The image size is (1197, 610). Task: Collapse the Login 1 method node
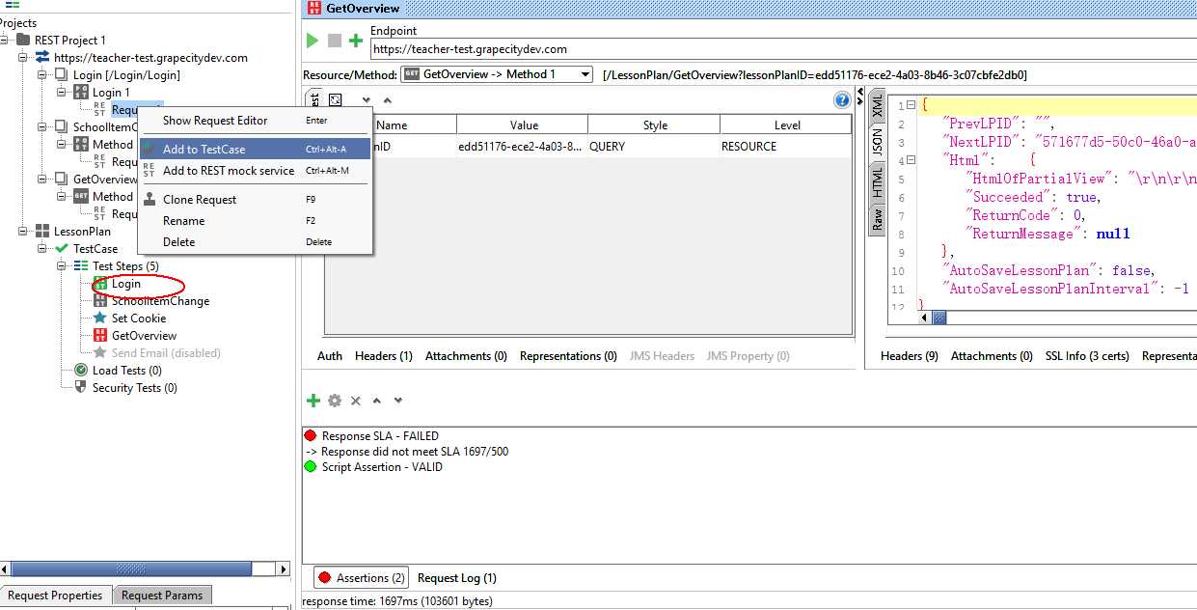coord(62,93)
